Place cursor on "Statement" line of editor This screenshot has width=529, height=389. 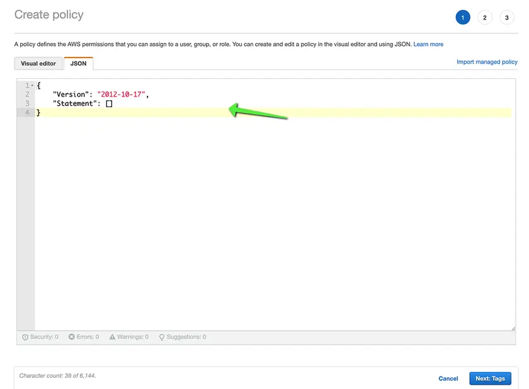[x=273, y=103]
